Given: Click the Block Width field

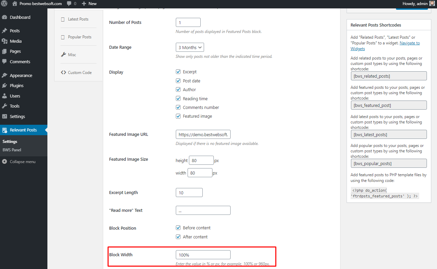Looking at the screenshot, I should tap(203, 255).
